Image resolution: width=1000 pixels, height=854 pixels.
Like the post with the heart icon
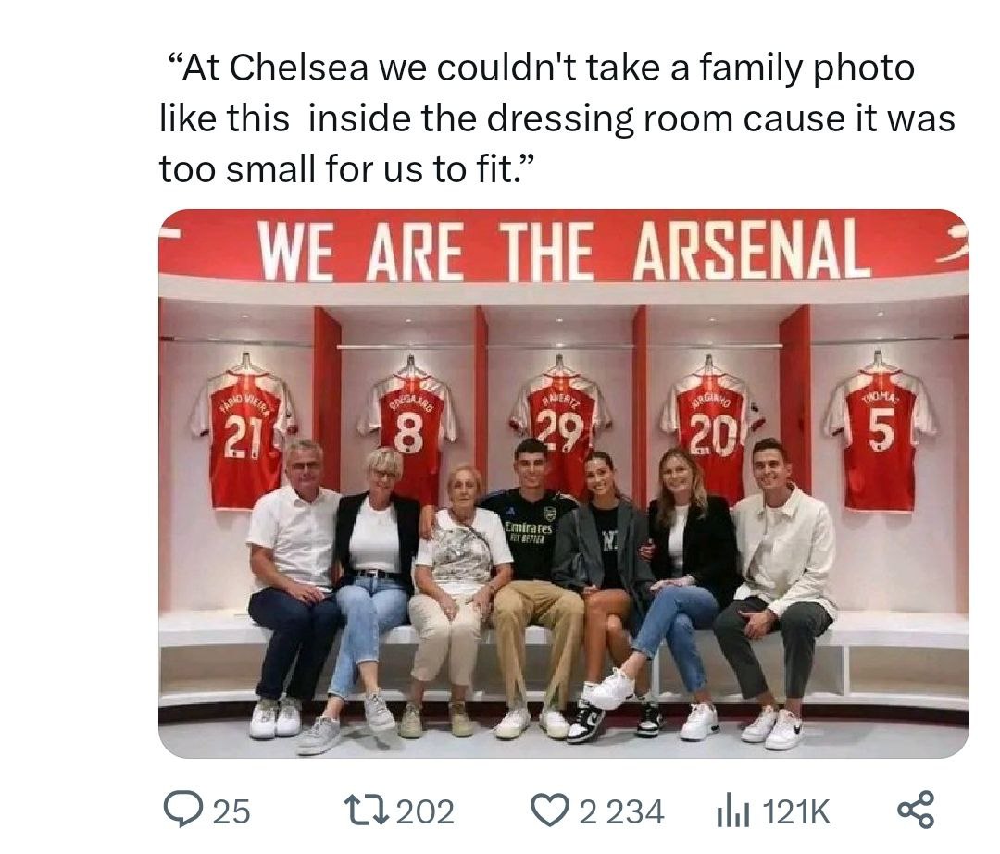click(x=552, y=811)
